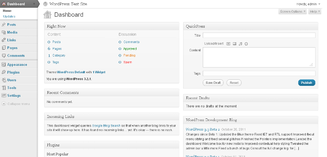Screen dimensions: 327x157
Task: Click the Comments speech bubble icon
Action: coord(4,56)
